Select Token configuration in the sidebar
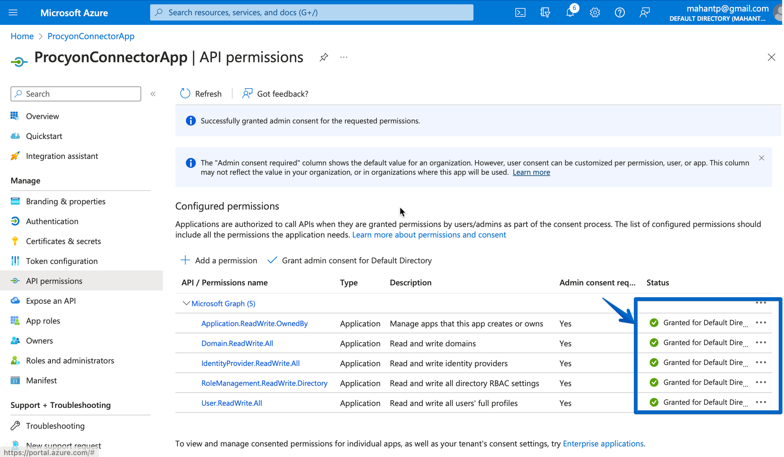This screenshot has width=784, height=457. [x=62, y=261]
